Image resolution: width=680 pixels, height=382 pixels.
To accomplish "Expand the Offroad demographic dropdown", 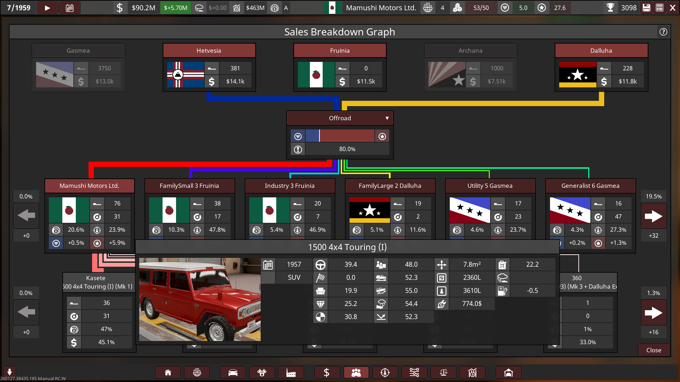I will point(340,118).
